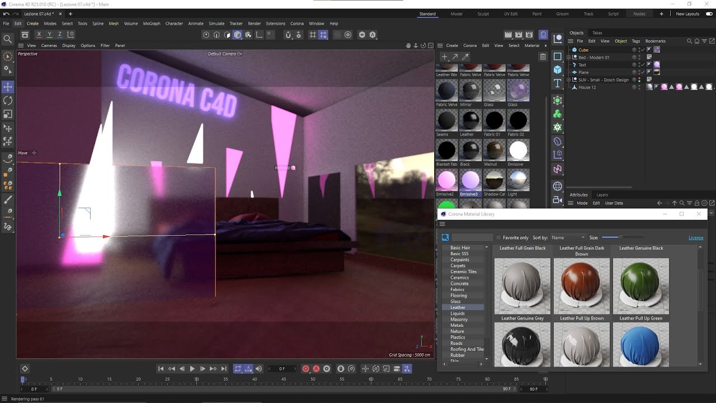Viewport: 716px width, 403px height.
Task: Select the Walnut material thumbnail
Action: [x=494, y=150]
